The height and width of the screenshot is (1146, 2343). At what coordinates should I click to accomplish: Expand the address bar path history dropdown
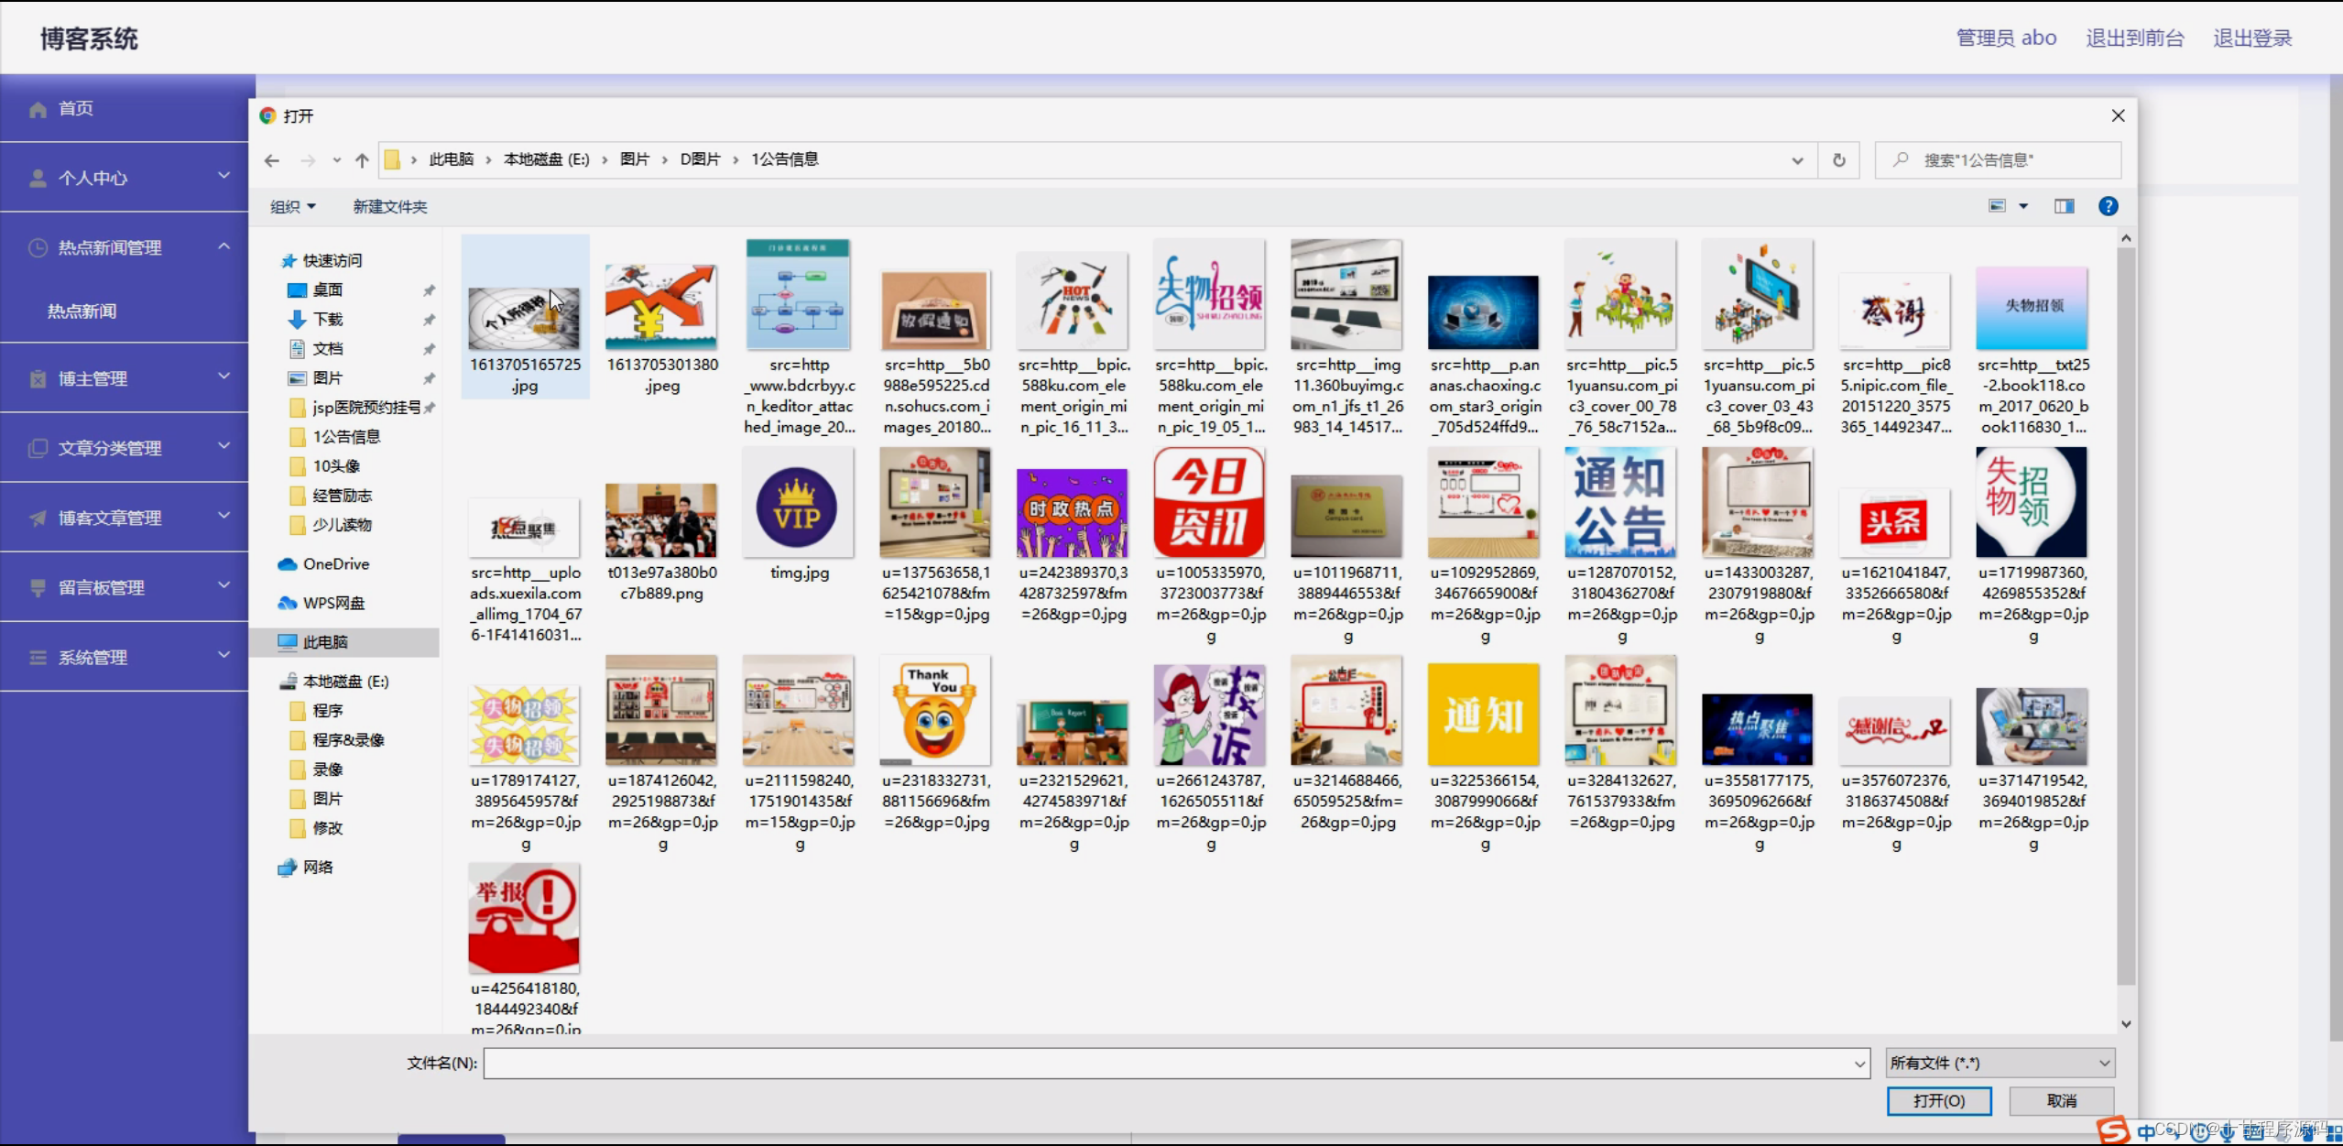(1797, 160)
